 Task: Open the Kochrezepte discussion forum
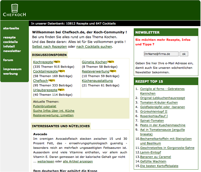tap(43, 62)
